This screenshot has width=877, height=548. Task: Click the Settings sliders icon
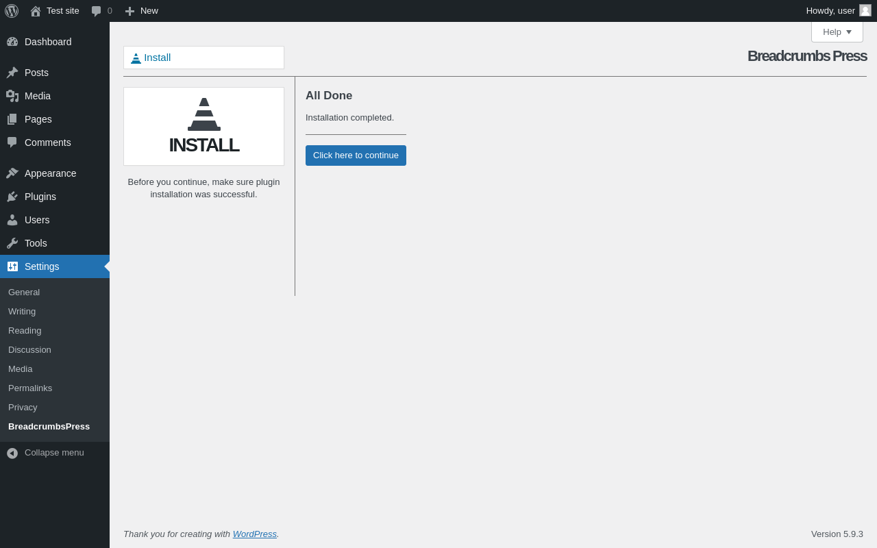point(12,266)
